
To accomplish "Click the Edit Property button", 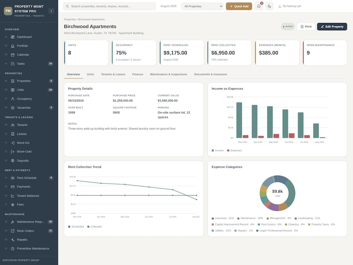I will coord(332,27).
